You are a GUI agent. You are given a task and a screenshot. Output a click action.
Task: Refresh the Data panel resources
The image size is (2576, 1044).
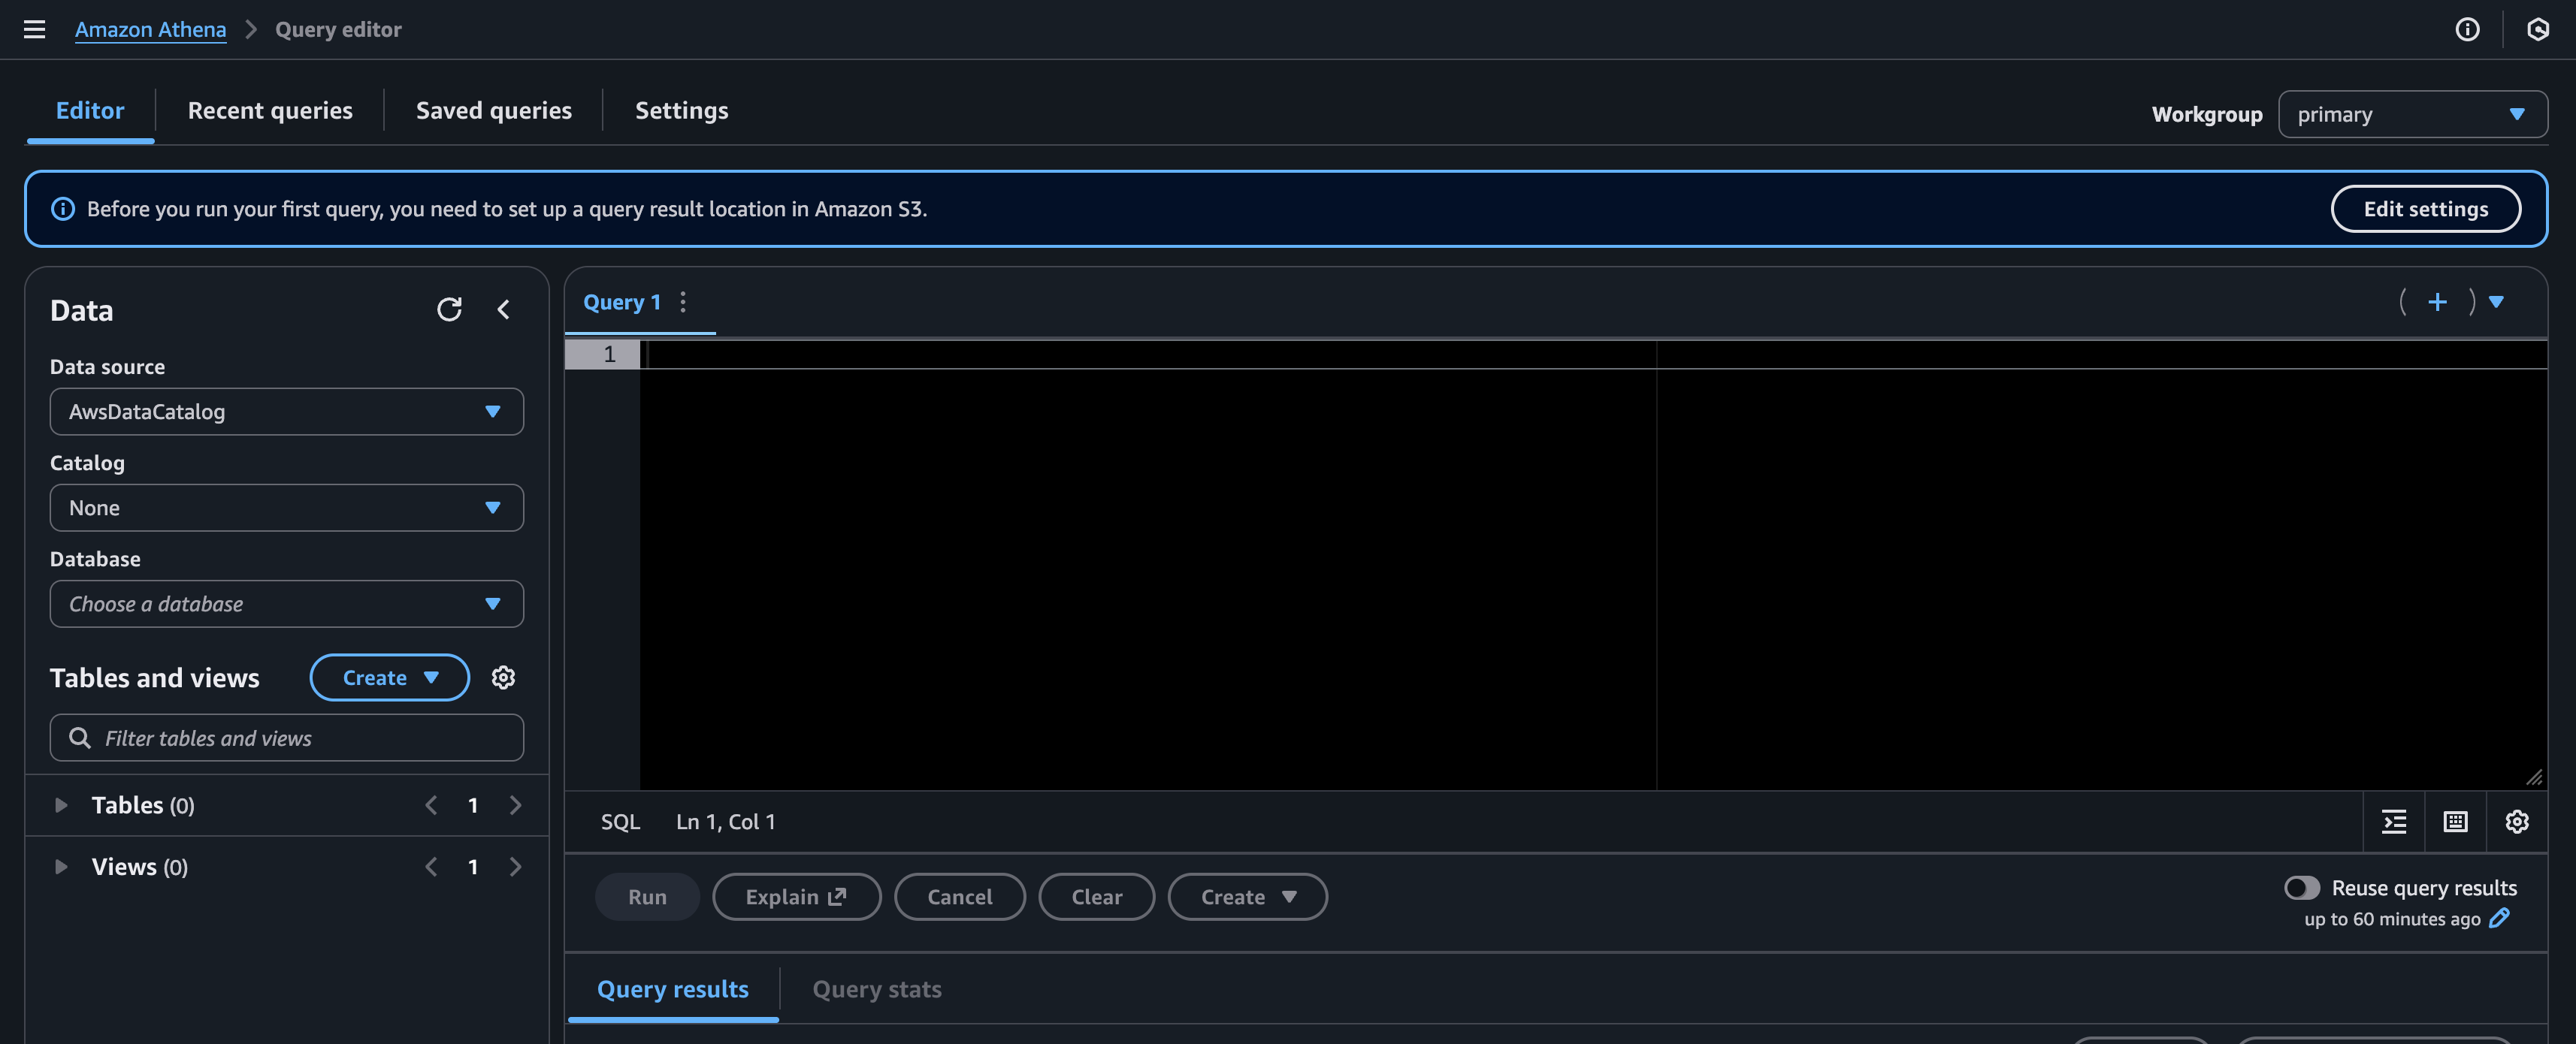(450, 309)
